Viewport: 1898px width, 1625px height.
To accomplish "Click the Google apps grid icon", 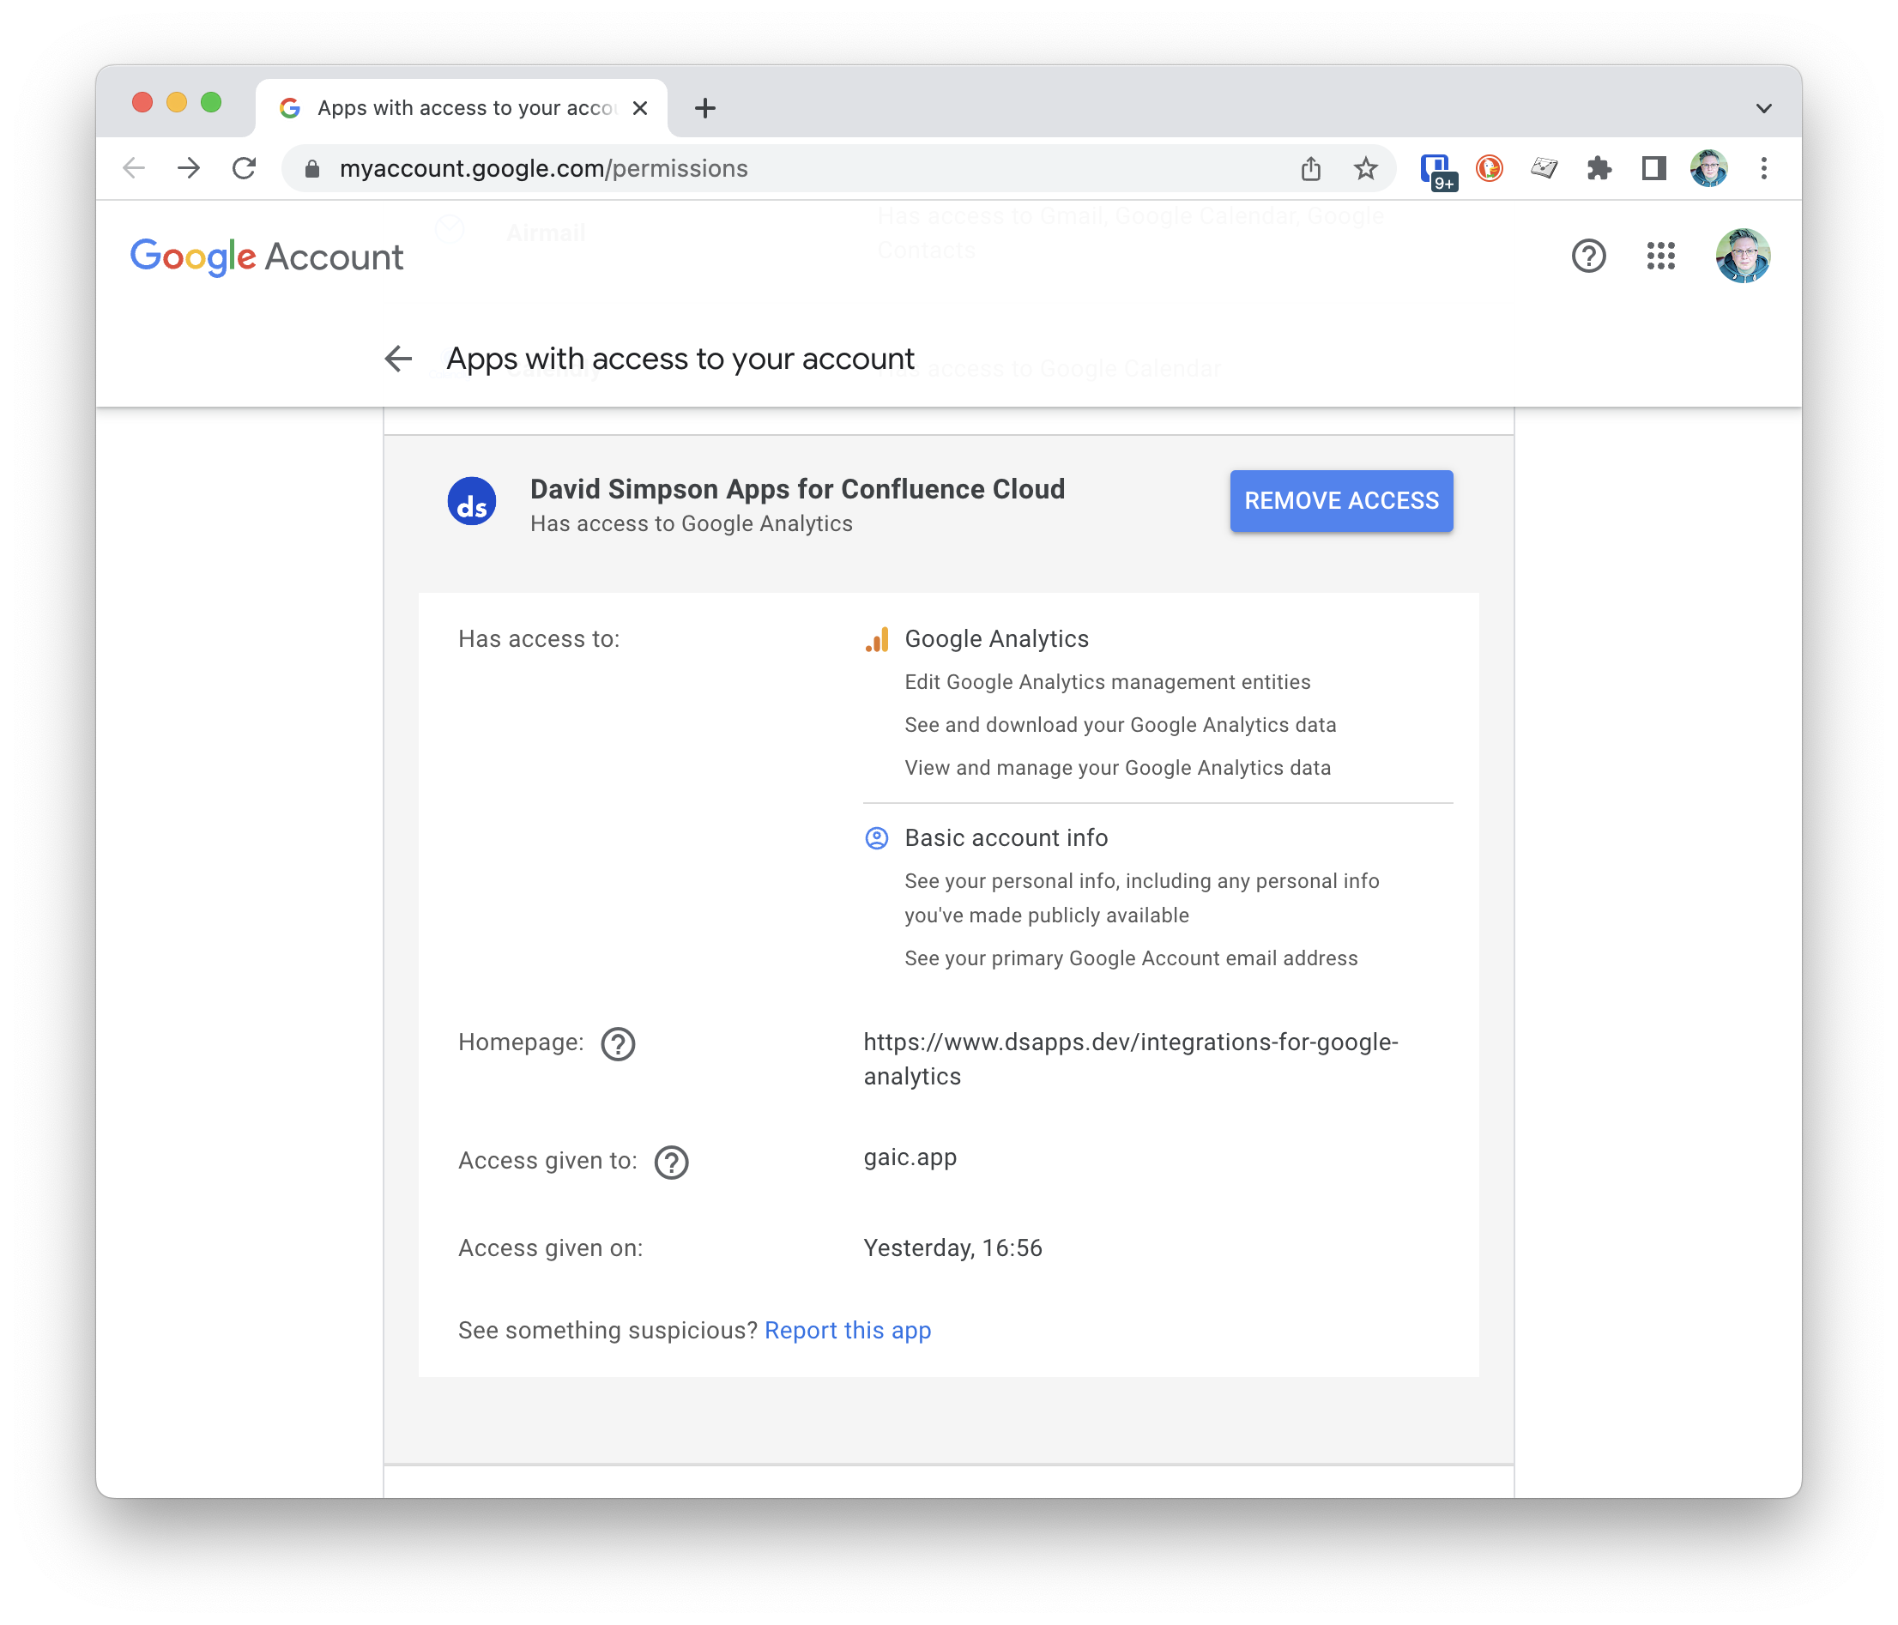I will pos(1659,257).
